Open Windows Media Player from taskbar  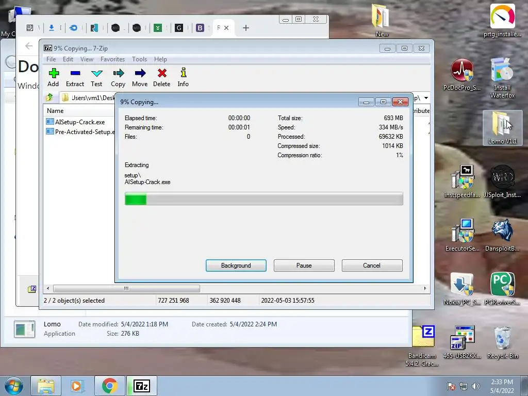click(x=77, y=386)
